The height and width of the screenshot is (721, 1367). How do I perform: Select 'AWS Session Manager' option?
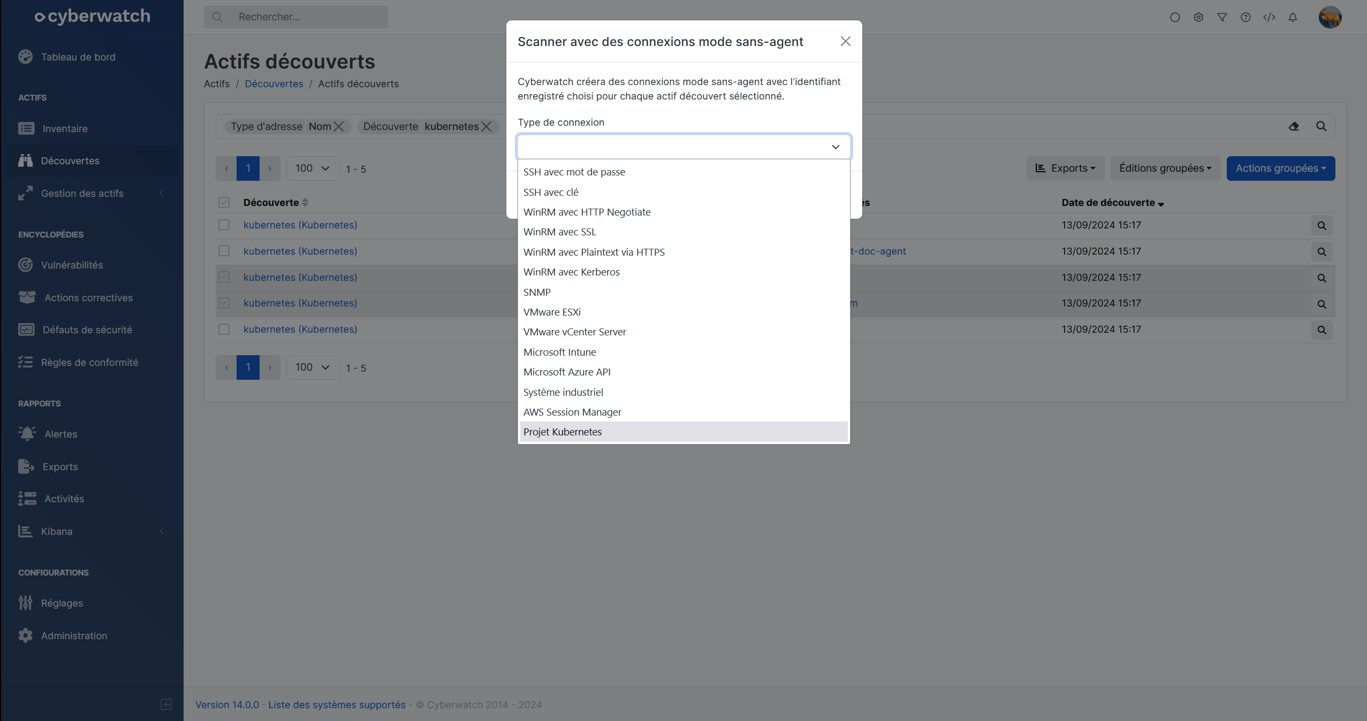click(x=683, y=412)
